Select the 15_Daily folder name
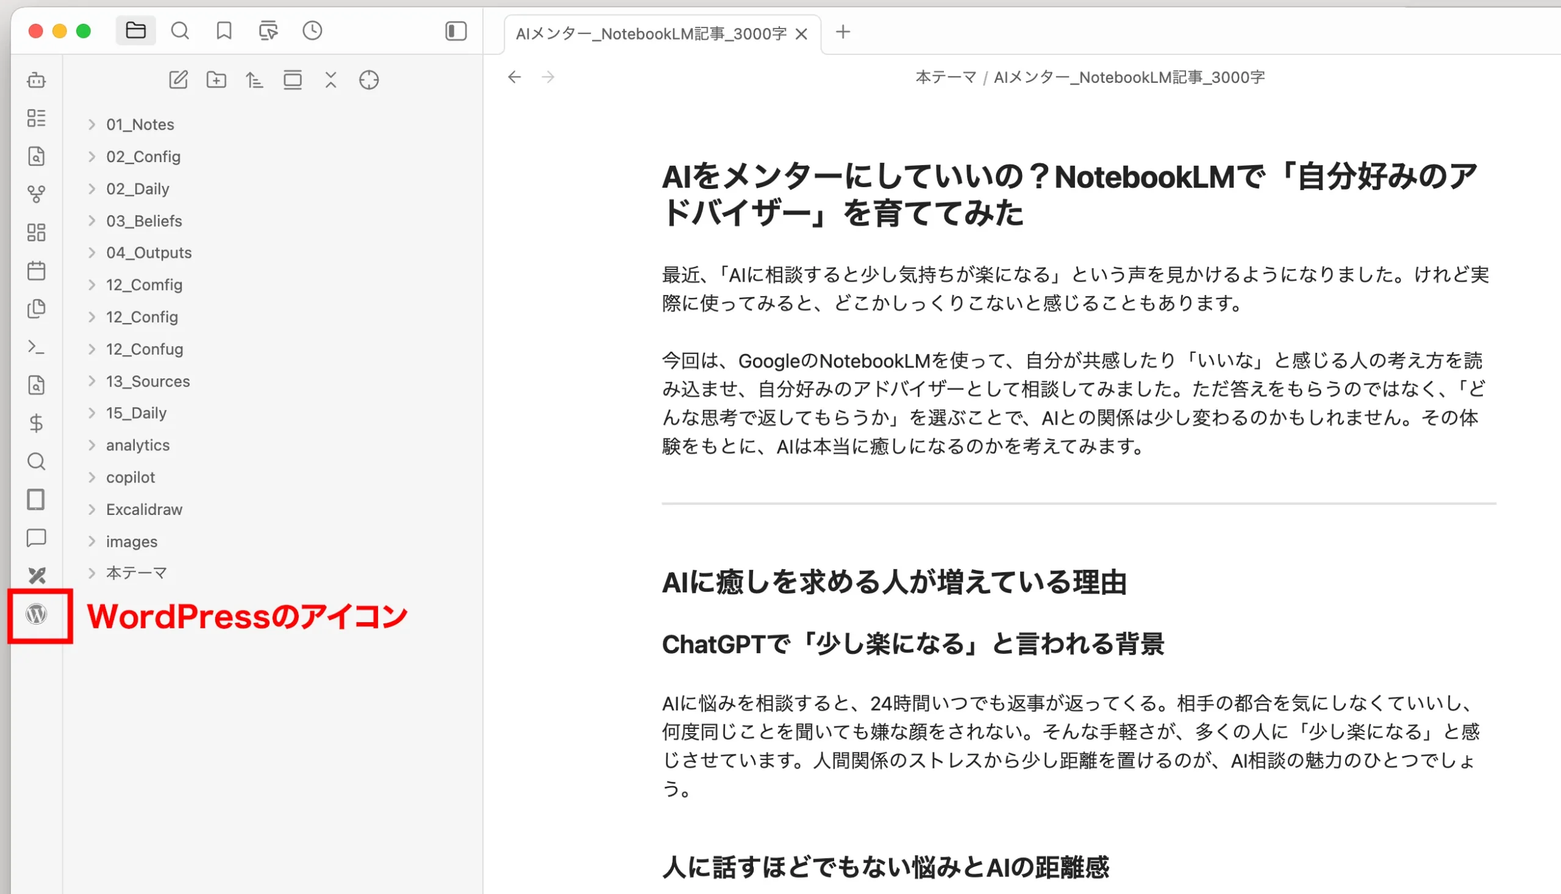The width and height of the screenshot is (1561, 894). pyautogui.click(x=137, y=413)
